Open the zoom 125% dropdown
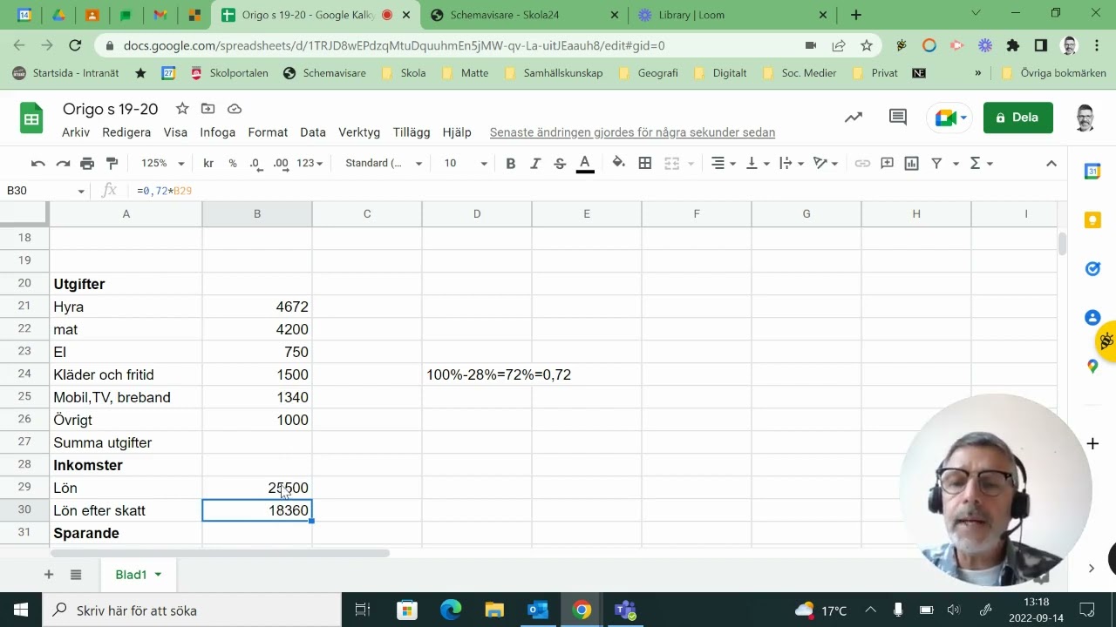 (163, 163)
